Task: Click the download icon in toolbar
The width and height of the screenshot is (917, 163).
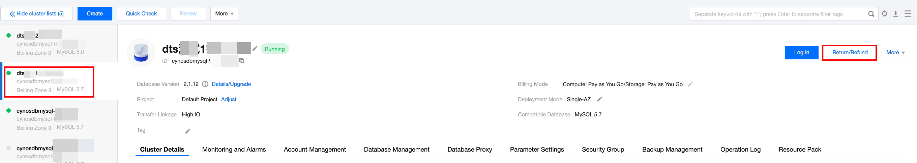Action: pyautogui.click(x=896, y=14)
